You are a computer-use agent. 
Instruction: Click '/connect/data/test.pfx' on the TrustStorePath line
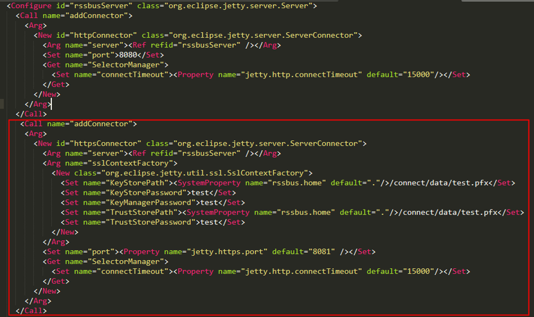pyautogui.click(x=448, y=213)
